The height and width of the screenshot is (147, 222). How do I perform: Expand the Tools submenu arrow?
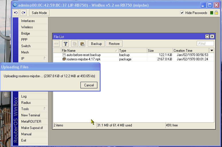coord(45,109)
